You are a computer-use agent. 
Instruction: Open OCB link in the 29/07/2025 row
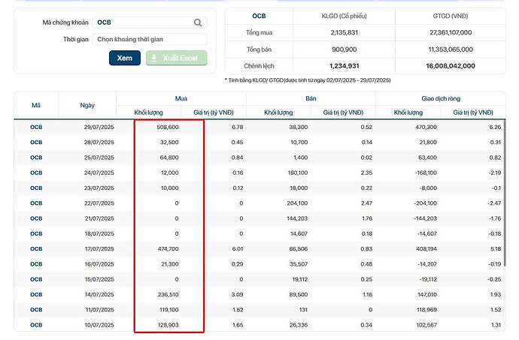pyautogui.click(x=36, y=127)
